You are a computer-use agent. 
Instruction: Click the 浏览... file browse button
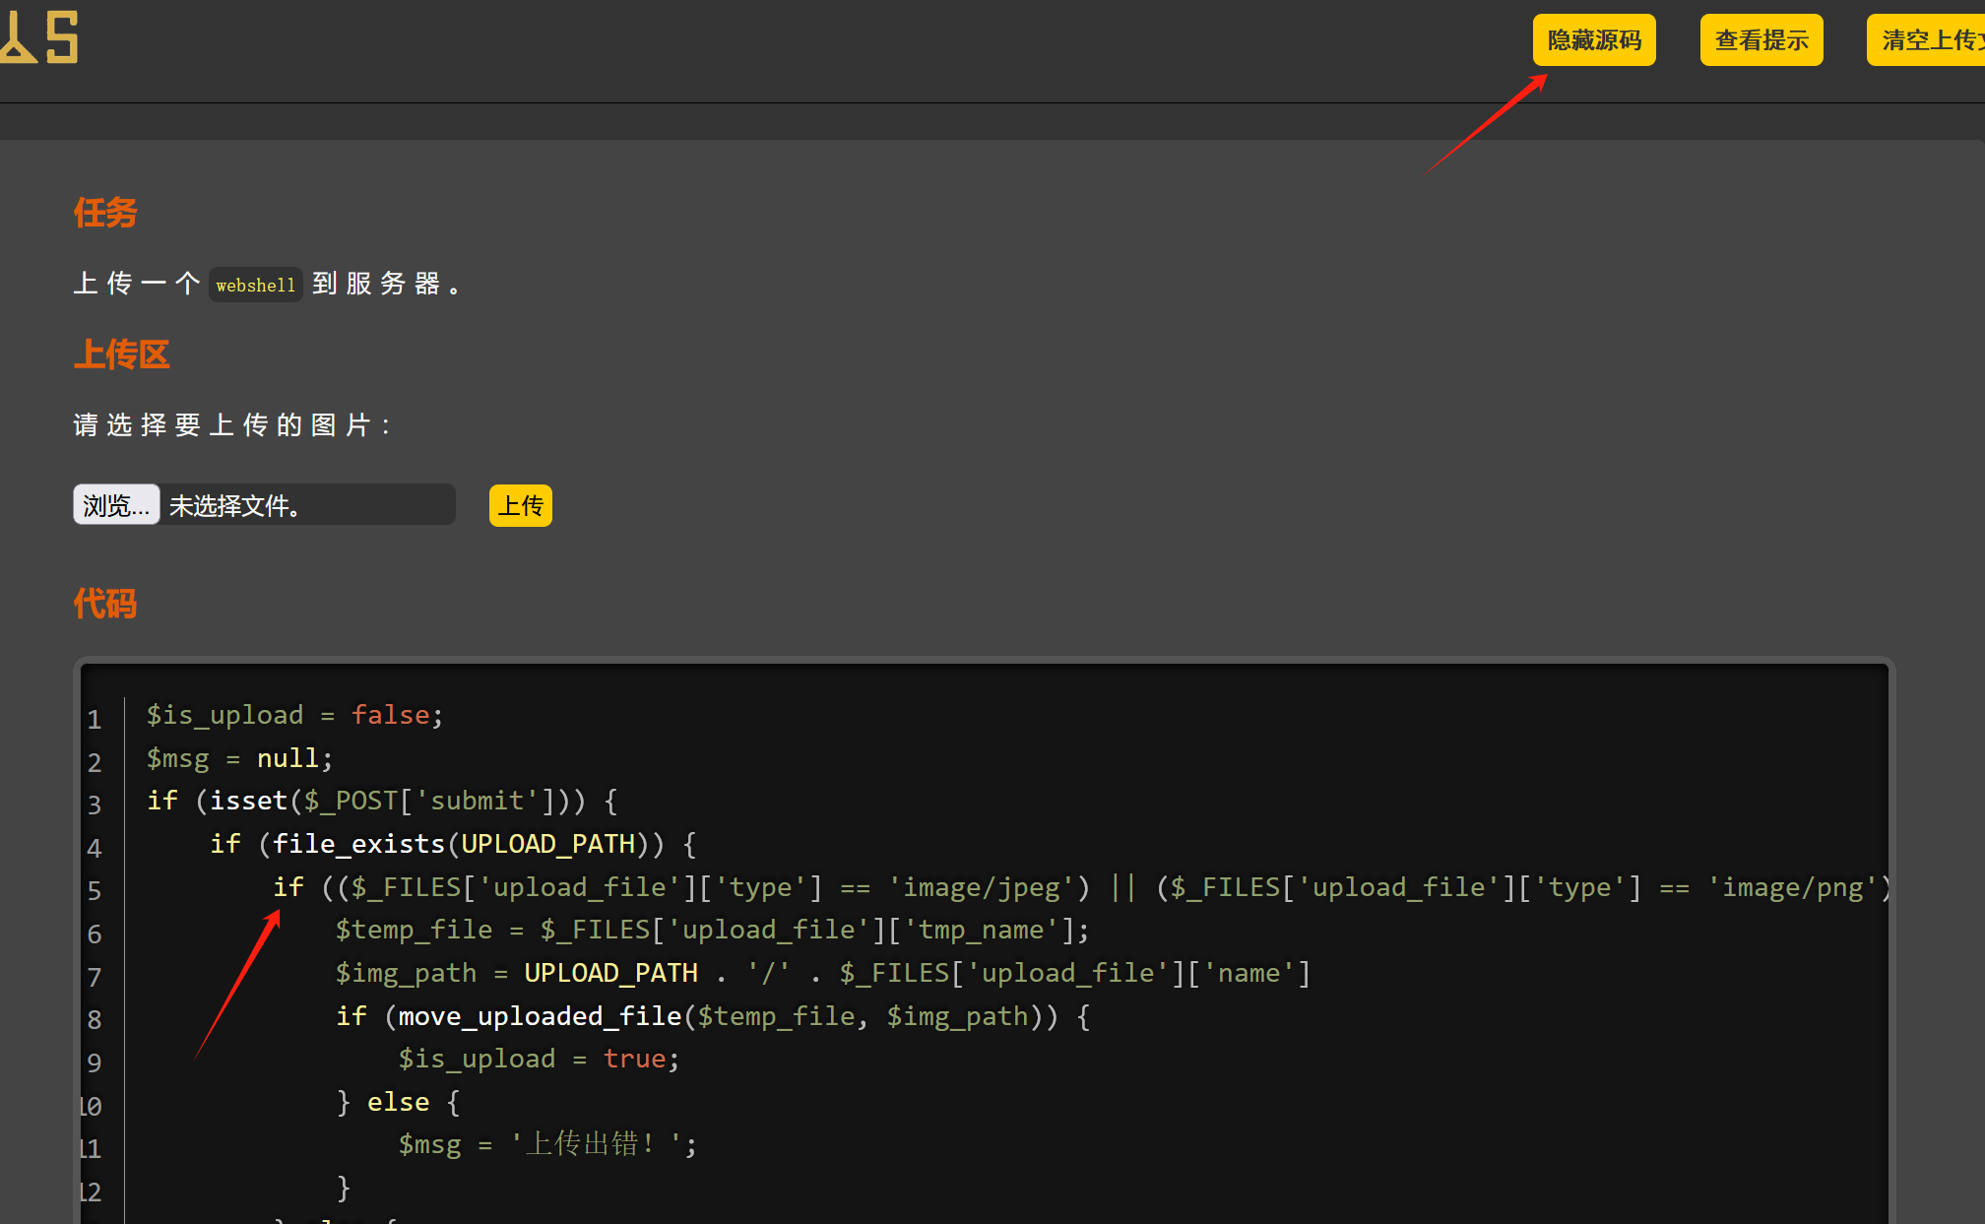pyautogui.click(x=116, y=505)
